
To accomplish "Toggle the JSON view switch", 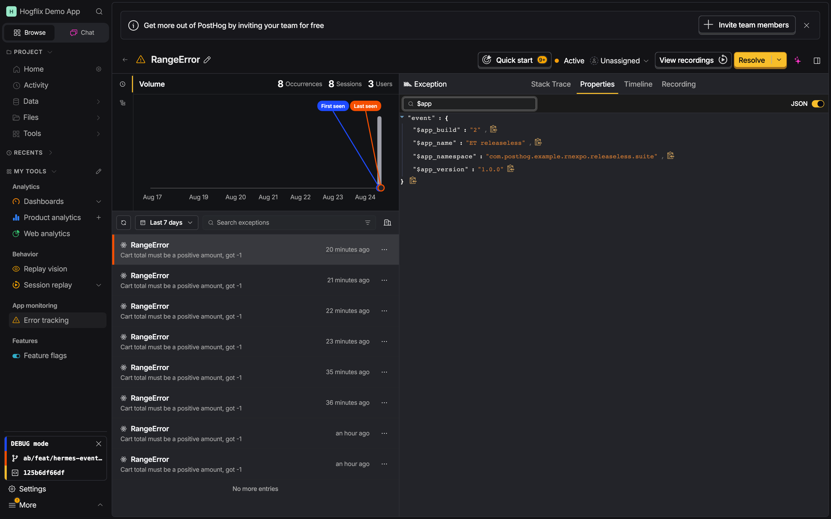I will [817, 104].
